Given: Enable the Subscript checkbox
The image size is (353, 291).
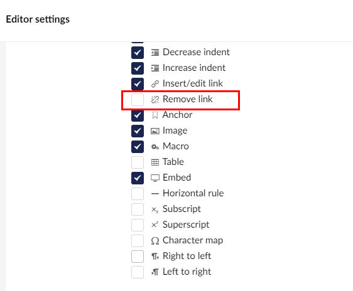Looking at the screenshot, I should pos(138,209).
